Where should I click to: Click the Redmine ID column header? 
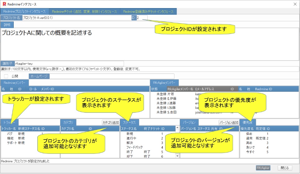(x=264, y=89)
